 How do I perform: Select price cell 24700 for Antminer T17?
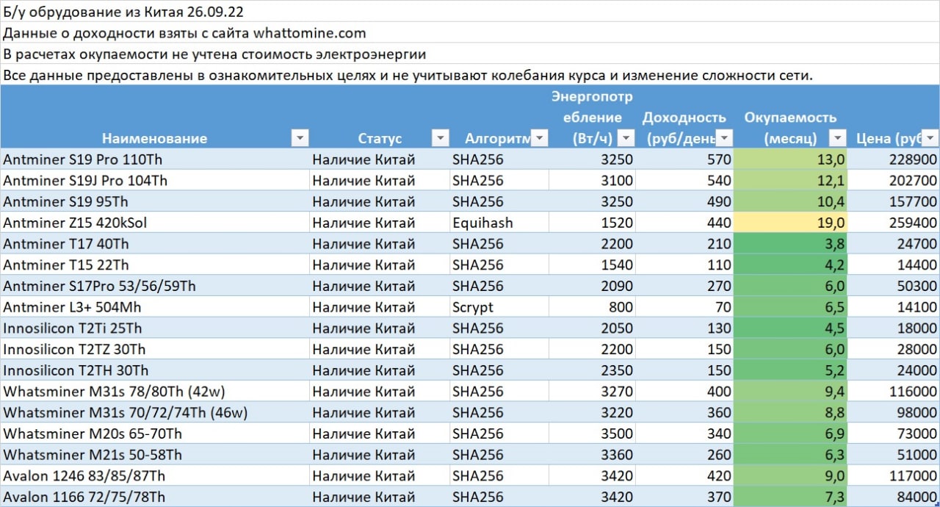point(894,244)
